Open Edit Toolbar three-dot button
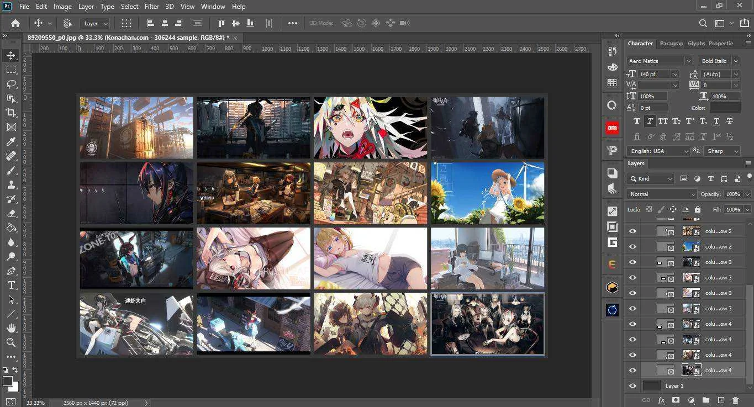754x407 pixels. tap(11, 357)
